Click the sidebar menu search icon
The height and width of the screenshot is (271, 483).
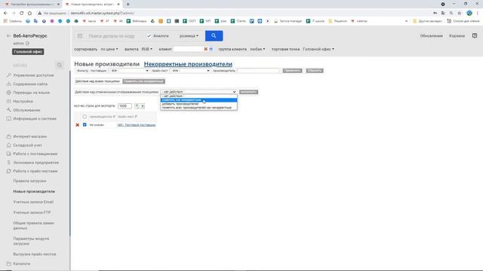point(60,65)
